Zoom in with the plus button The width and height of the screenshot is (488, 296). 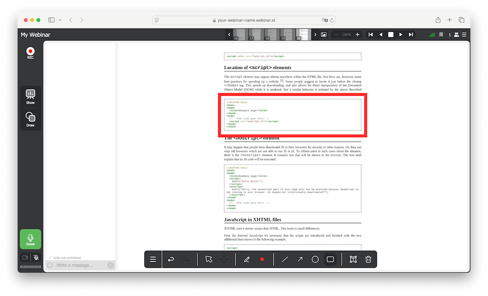(x=358, y=35)
